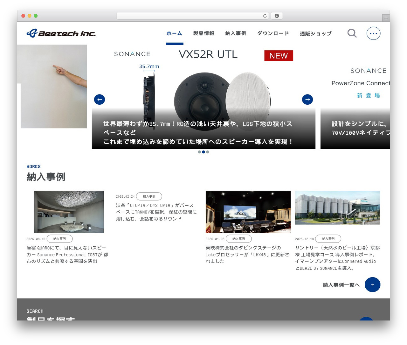Click 納入事例 tag dated 2026.01.08

coord(238,239)
